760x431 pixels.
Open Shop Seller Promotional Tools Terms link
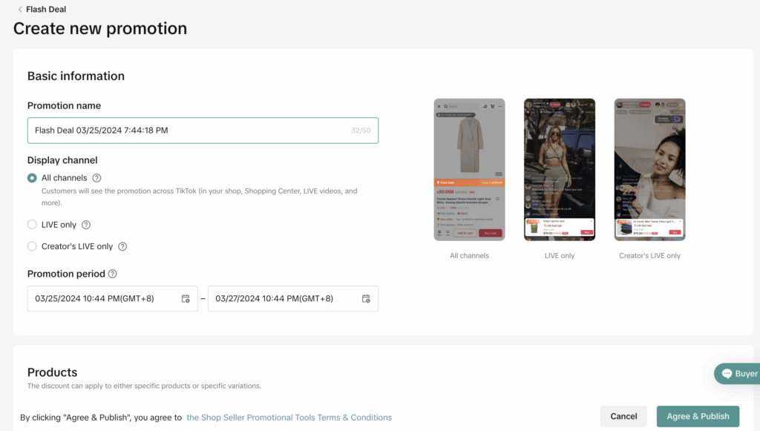click(289, 417)
